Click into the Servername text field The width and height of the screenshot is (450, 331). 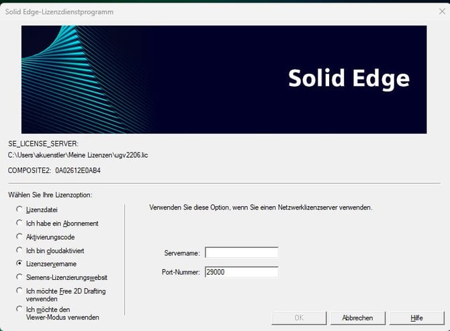coord(241,252)
